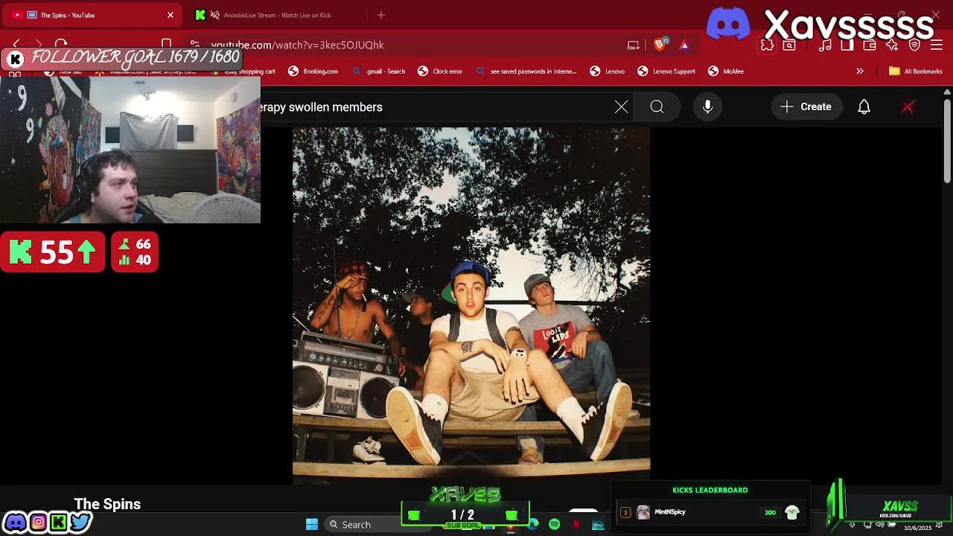Switch to AnoobisLive Stream Kick tab
This screenshot has width=953, height=536.
[275, 15]
